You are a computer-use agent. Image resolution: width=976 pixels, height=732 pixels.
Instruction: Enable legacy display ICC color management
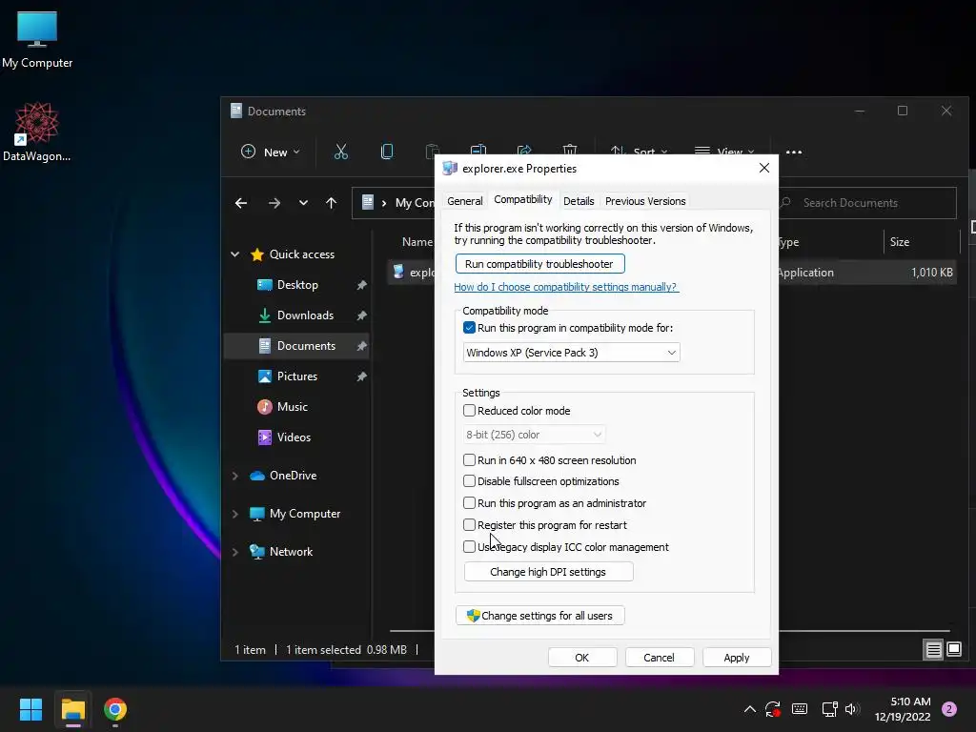coord(469,546)
